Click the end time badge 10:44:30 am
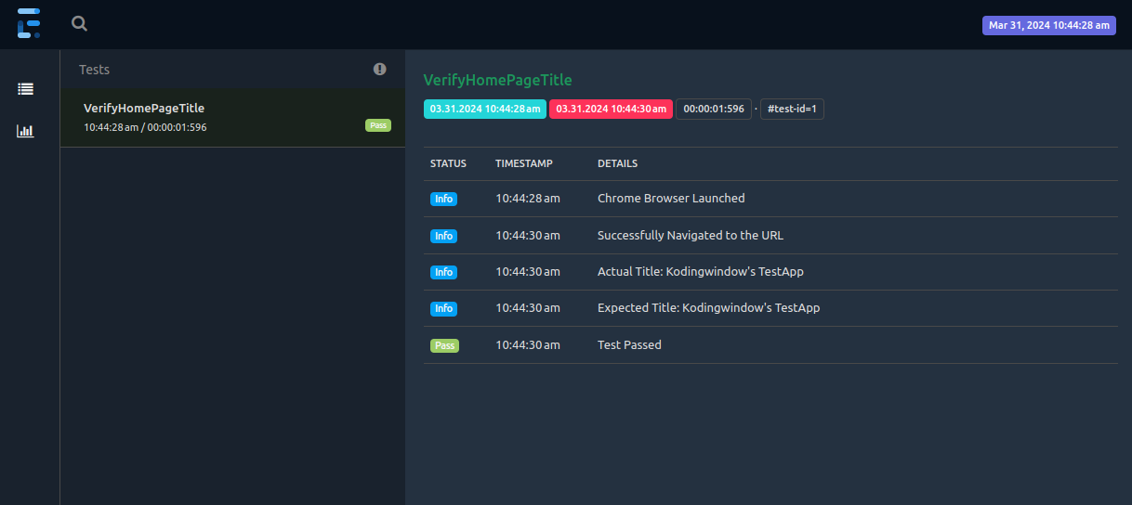Viewport: 1132px width, 505px height. pos(611,109)
